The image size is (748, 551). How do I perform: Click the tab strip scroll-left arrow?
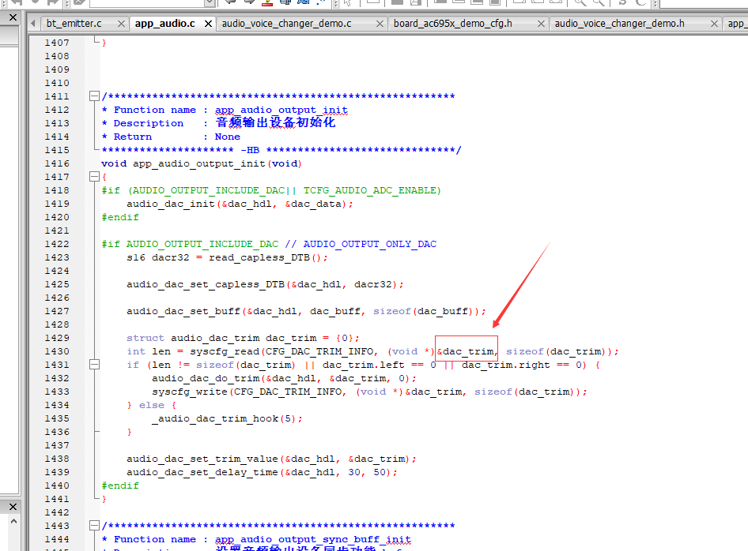[33, 24]
